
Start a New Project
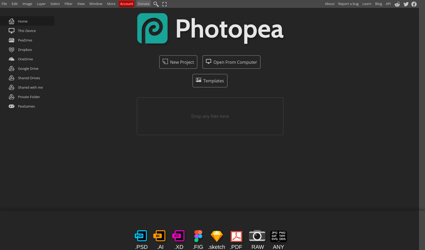click(x=178, y=62)
